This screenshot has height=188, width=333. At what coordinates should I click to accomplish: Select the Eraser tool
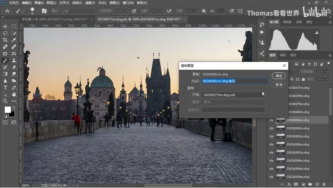[x=14, y=67]
